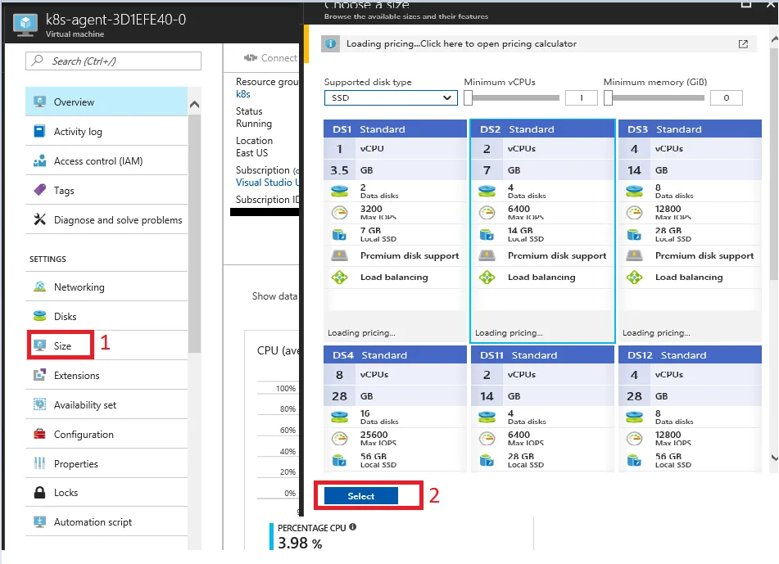Click the Overview monitor icon in sidebar

pyautogui.click(x=40, y=102)
